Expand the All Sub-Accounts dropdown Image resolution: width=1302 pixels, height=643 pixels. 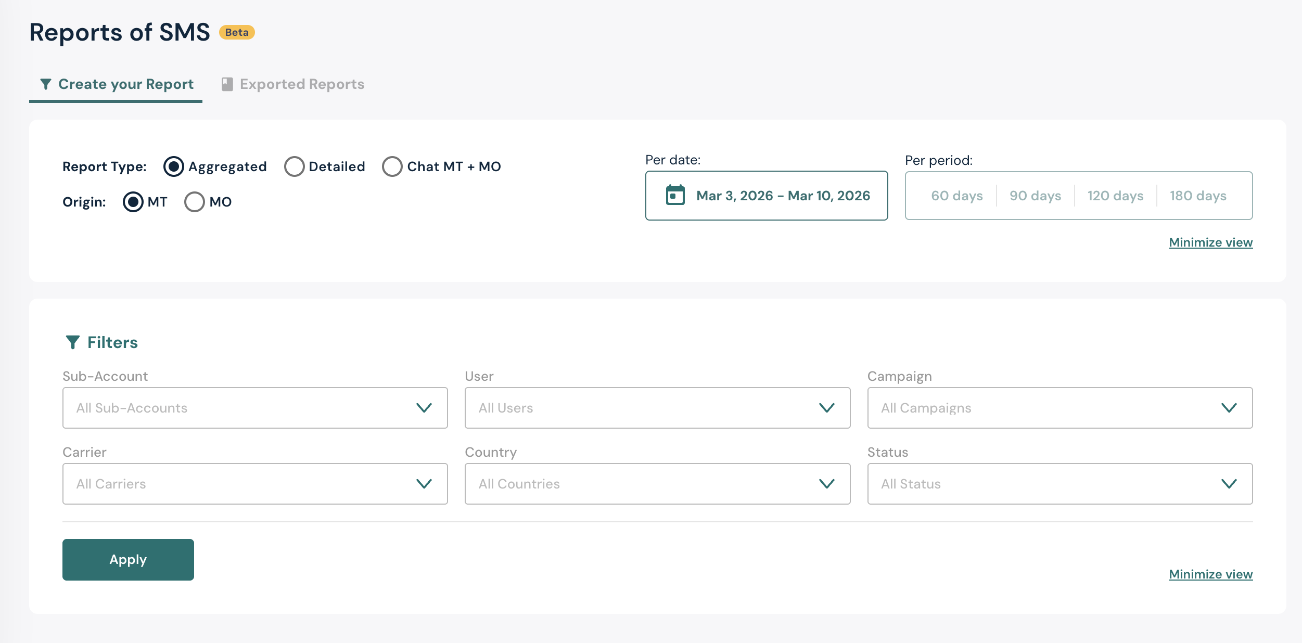255,408
